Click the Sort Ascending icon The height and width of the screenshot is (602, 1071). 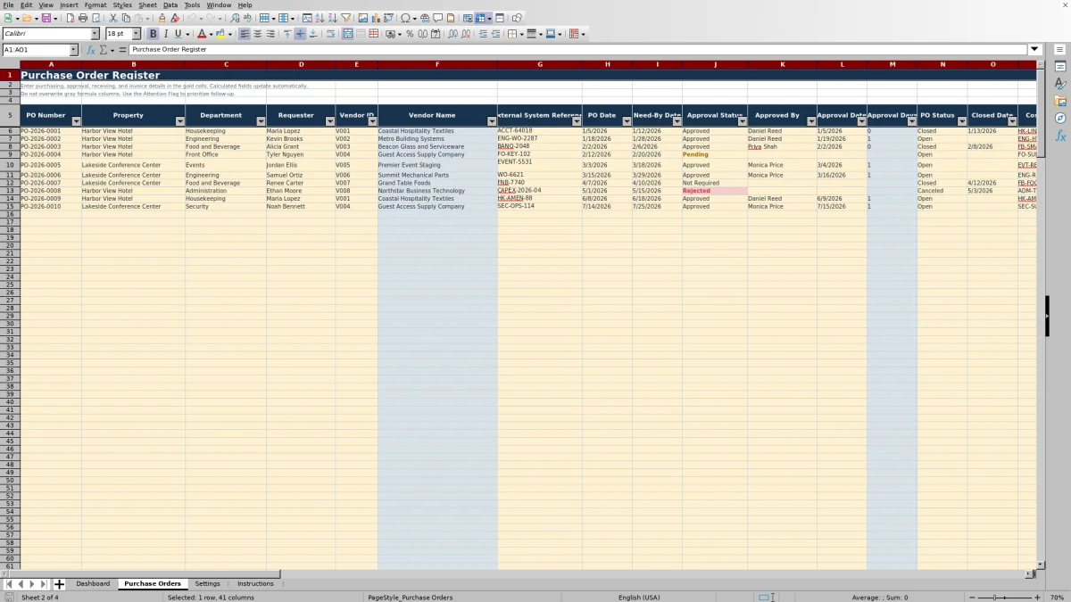click(320, 18)
